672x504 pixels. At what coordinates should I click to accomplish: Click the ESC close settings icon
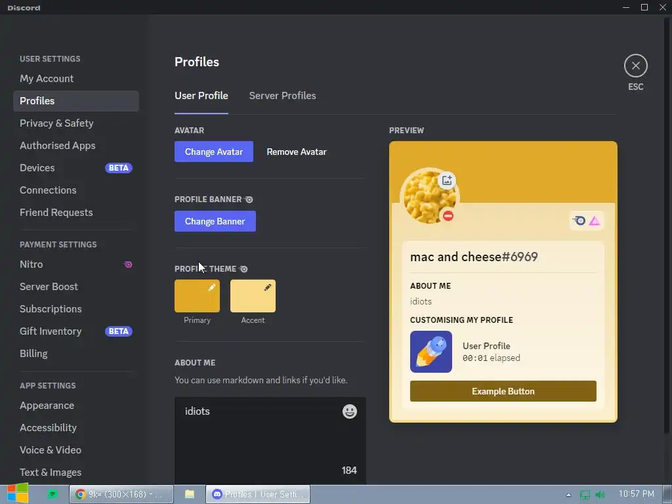coord(635,66)
